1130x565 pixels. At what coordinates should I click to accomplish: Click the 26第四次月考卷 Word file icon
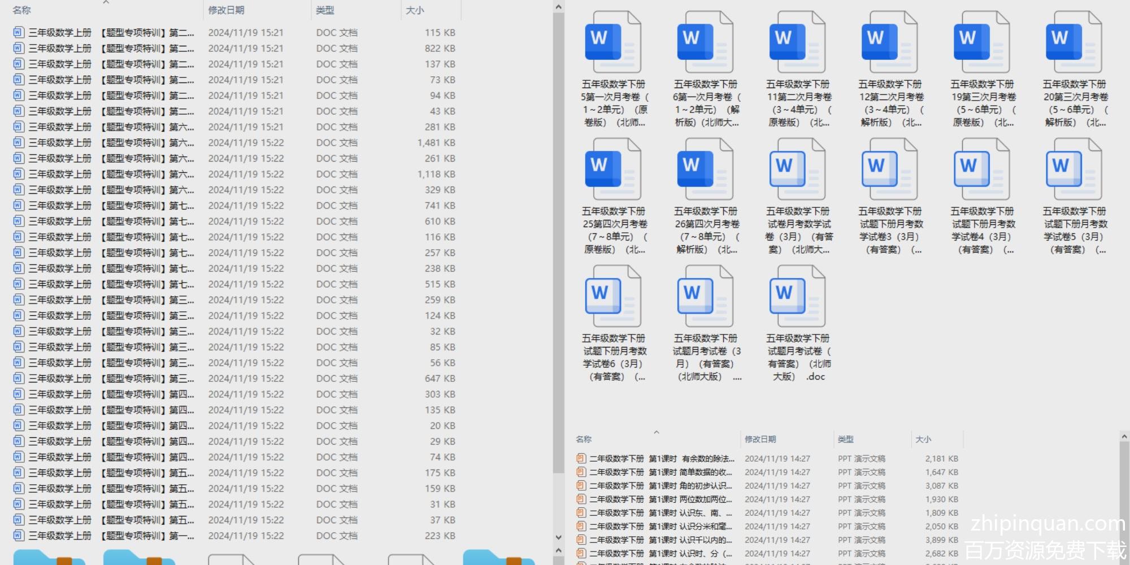click(705, 169)
